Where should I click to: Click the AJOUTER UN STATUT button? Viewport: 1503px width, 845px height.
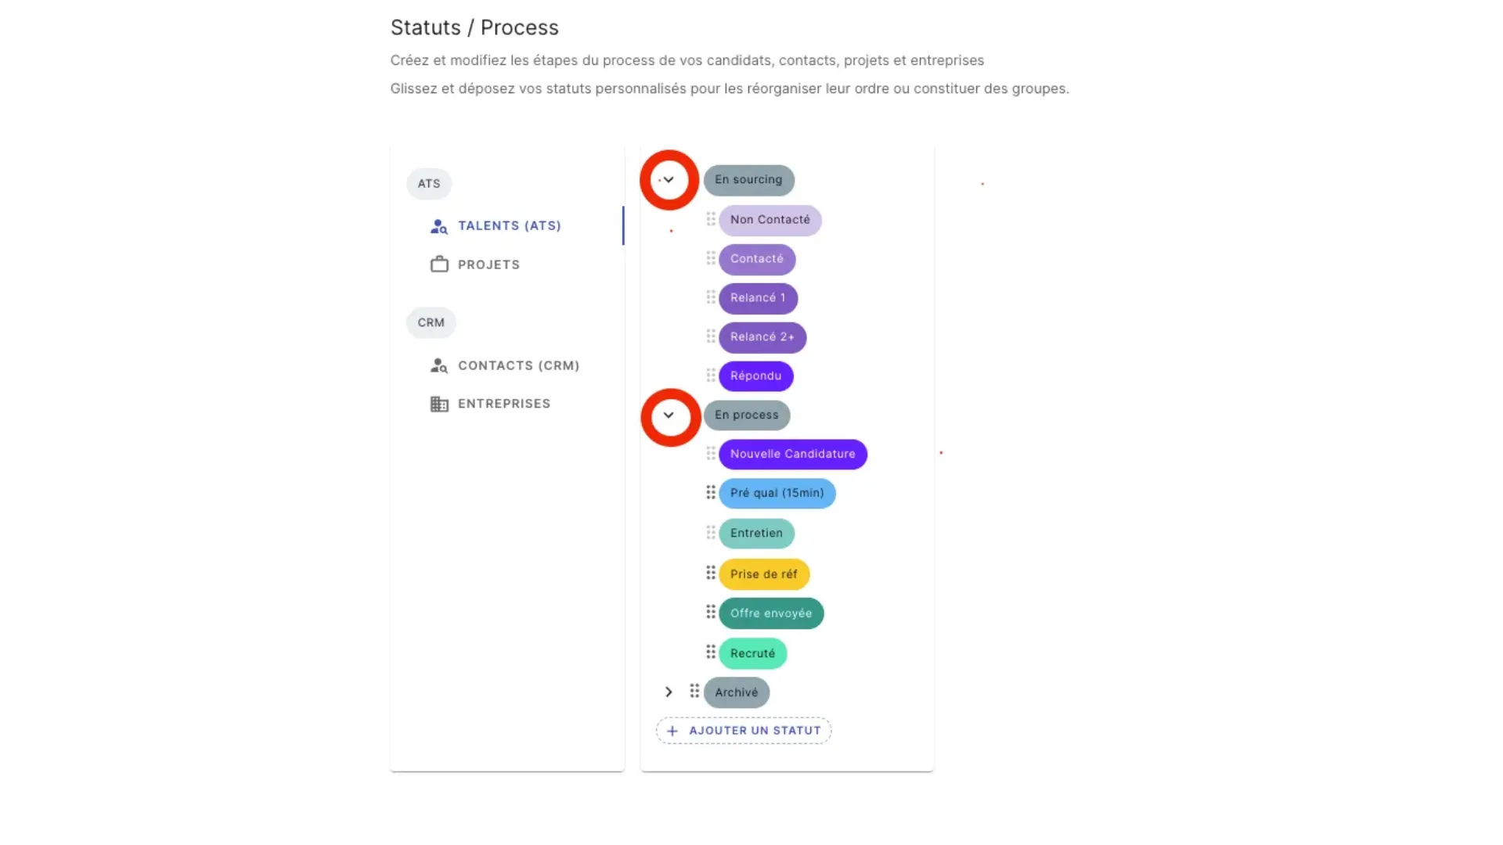[742, 730]
